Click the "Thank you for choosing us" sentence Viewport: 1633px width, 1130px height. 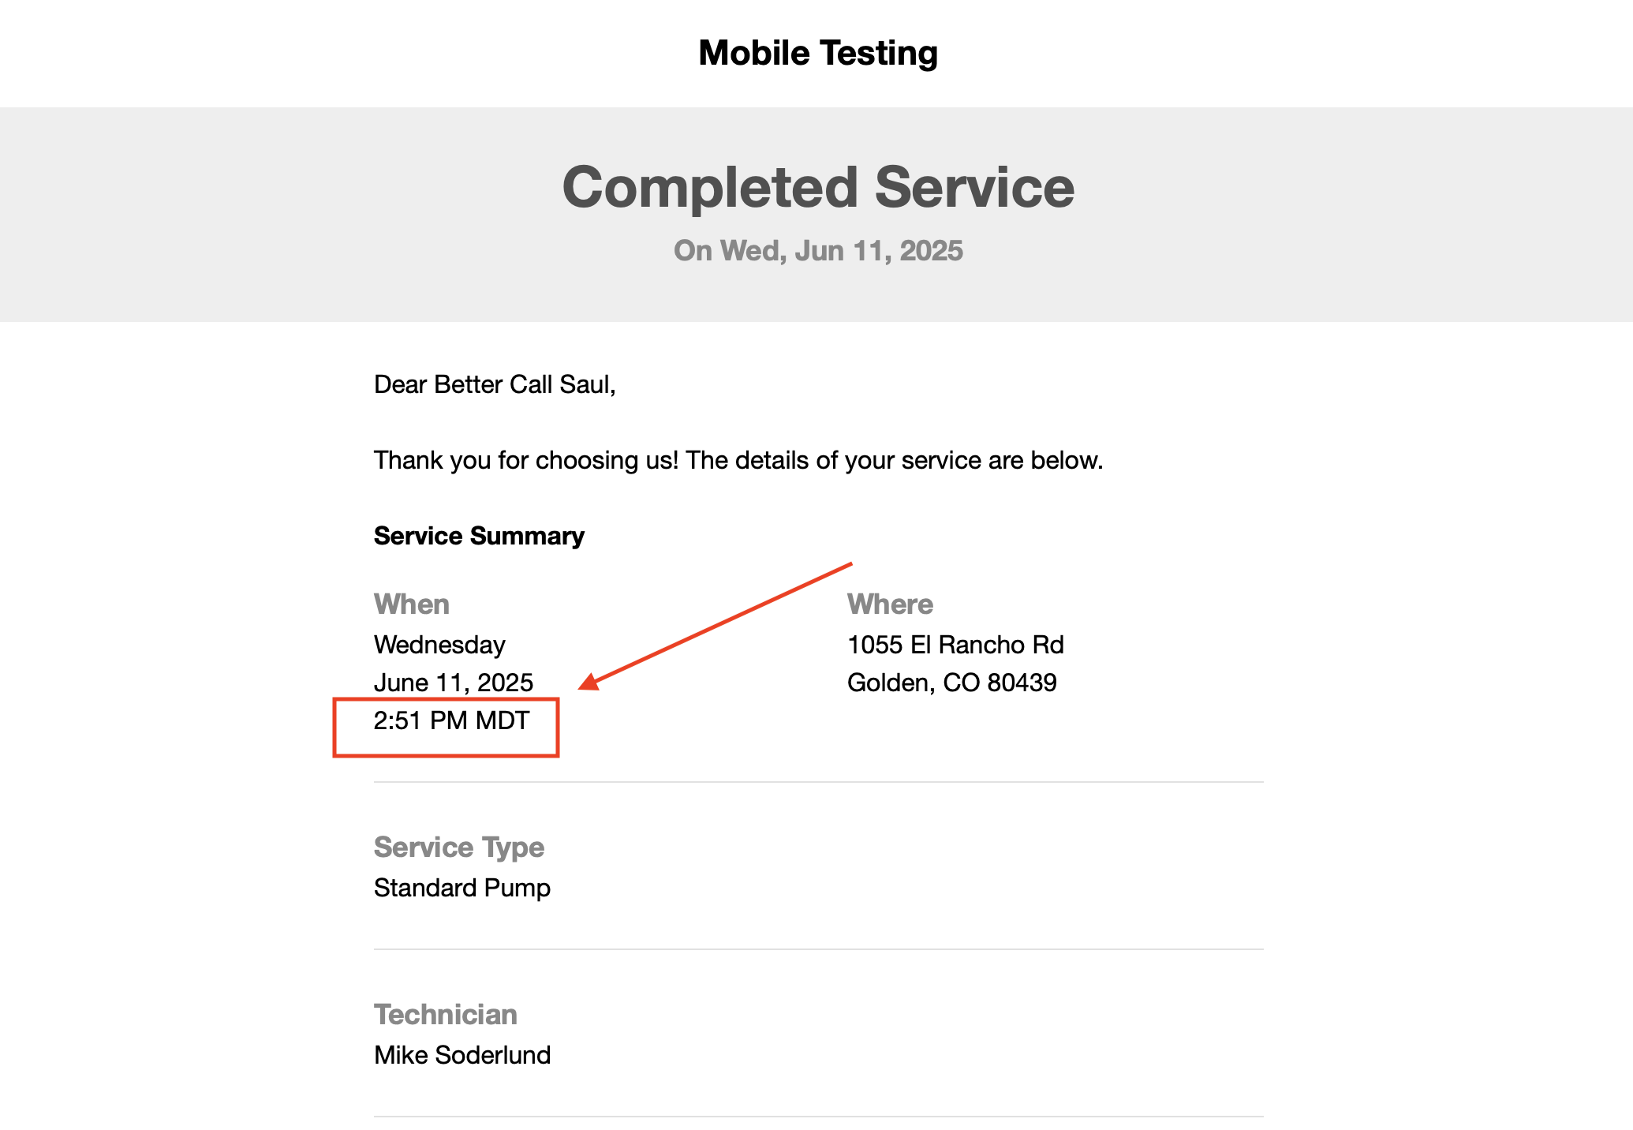point(738,460)
